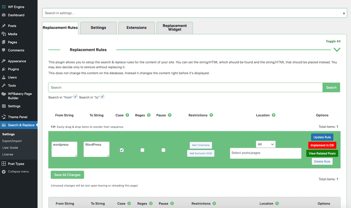Click Case help icon in lower table header

129,203
